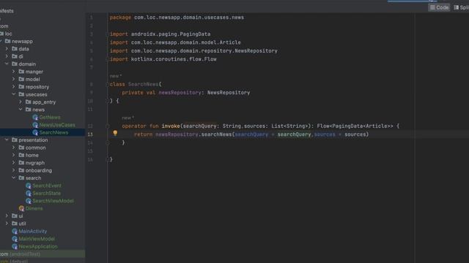
Task: Click the yellow lightbulb quick-fix icon
Action: coord(115,133)
